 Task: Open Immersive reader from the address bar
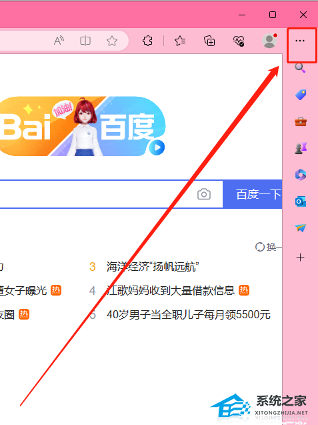(85, 41)
